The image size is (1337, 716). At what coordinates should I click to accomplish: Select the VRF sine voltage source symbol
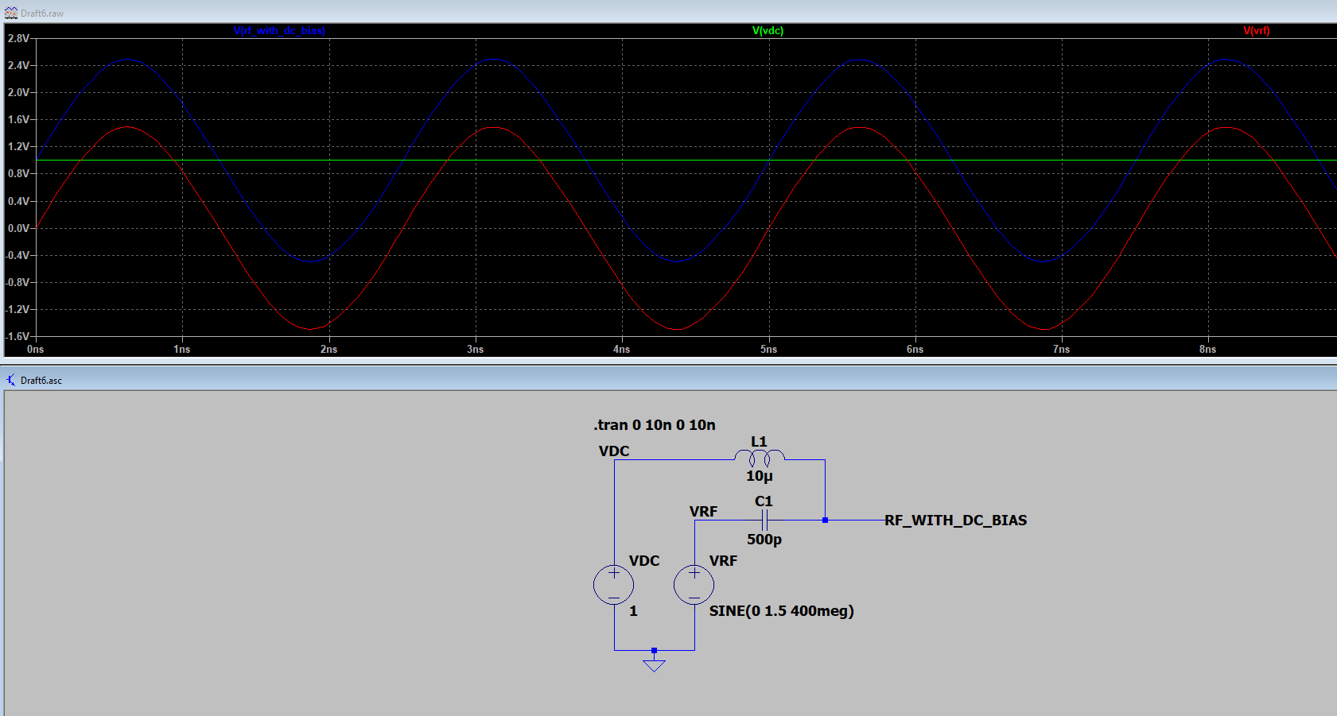coord(694,585)
